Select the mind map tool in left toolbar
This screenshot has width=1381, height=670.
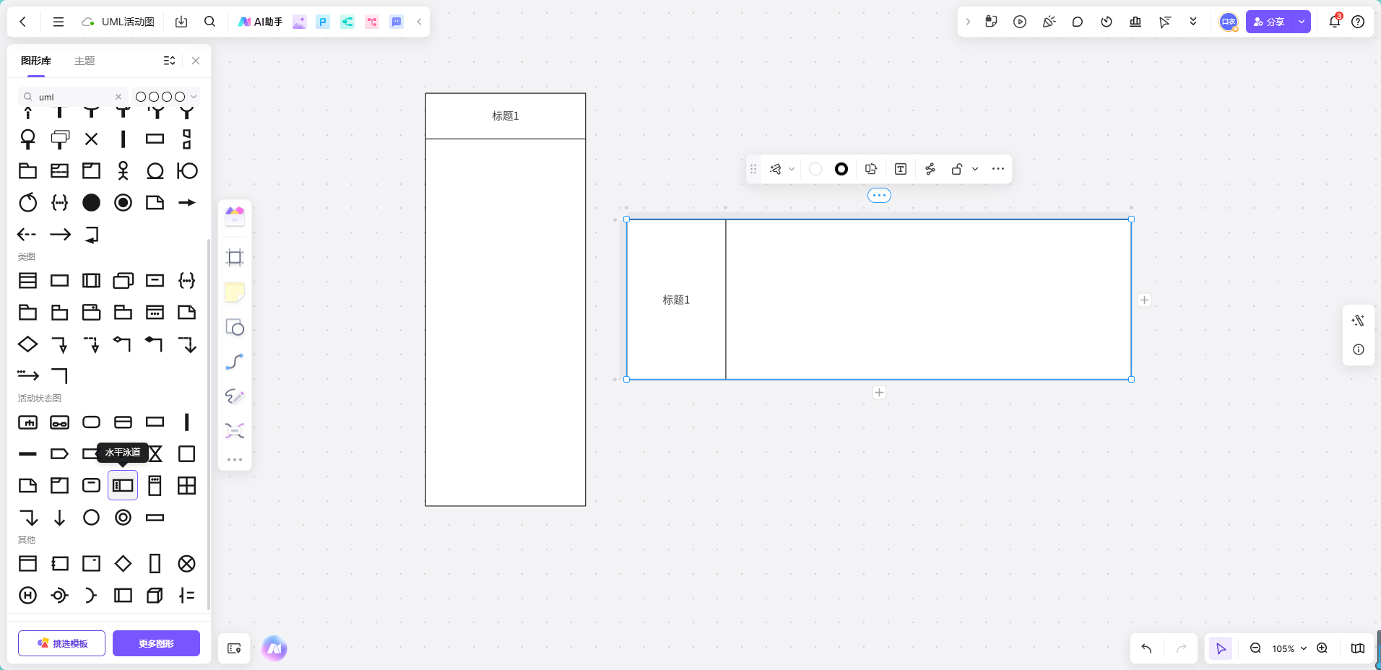point(235,431)
